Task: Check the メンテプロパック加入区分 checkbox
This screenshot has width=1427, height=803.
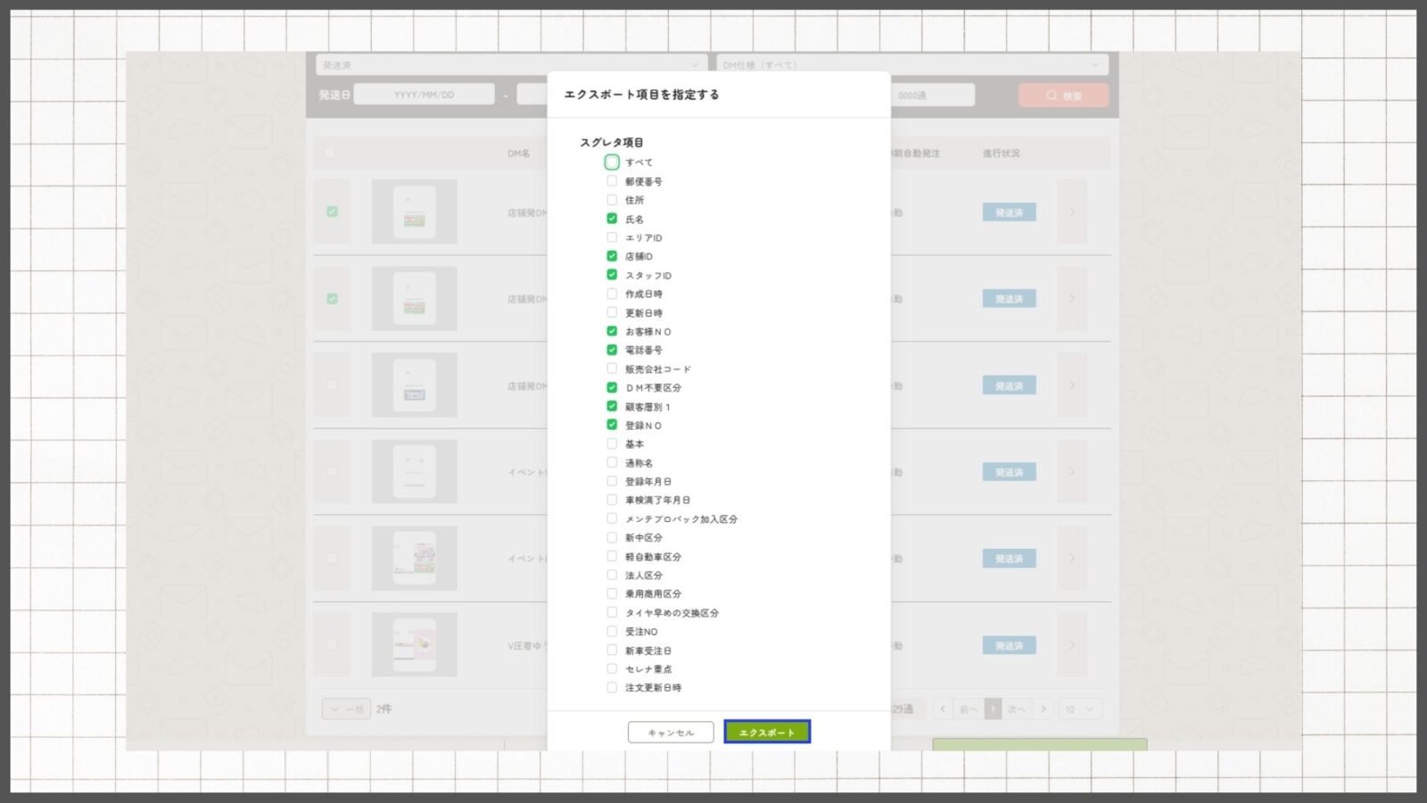Action: tap(612, 518)
